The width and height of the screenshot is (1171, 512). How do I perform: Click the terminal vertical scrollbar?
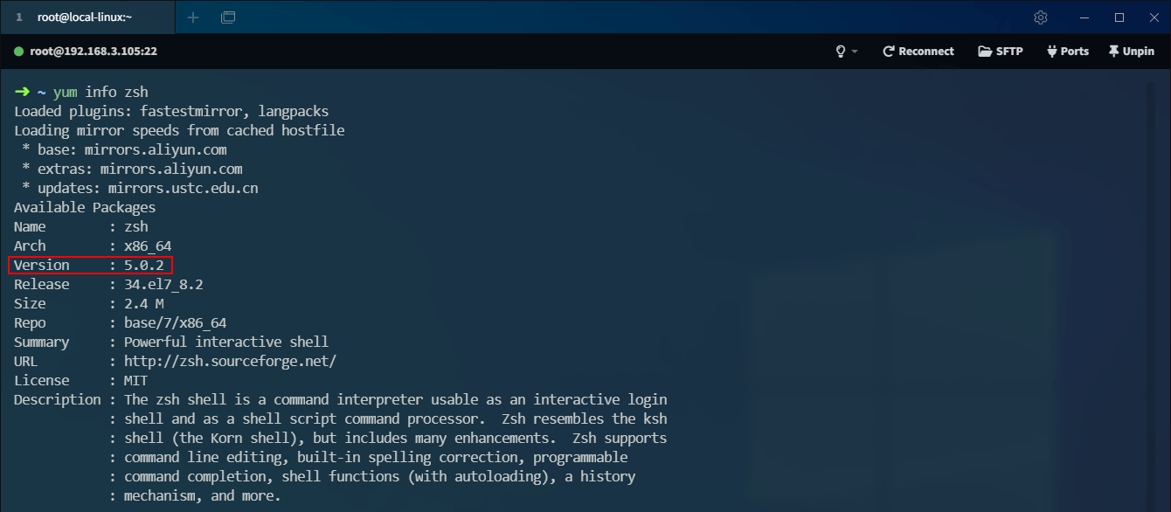tap(1151, 288)
